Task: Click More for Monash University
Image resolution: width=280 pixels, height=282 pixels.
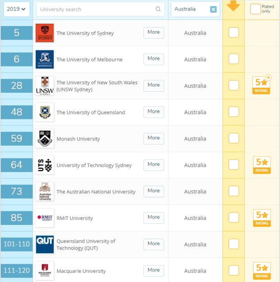Action: [x=154, y=139]
